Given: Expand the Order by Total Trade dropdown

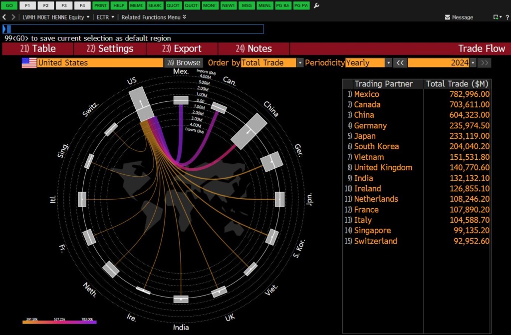Looking at the screenshot, I should 300,63.
